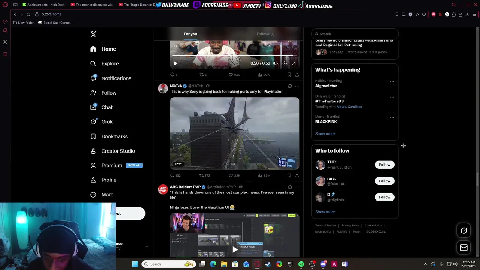This screenshot has width=480, height=270.
Task: Switch to the Following tab
Action: (265, 34)
